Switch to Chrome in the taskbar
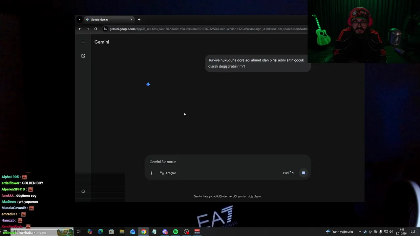 point(143,232)
